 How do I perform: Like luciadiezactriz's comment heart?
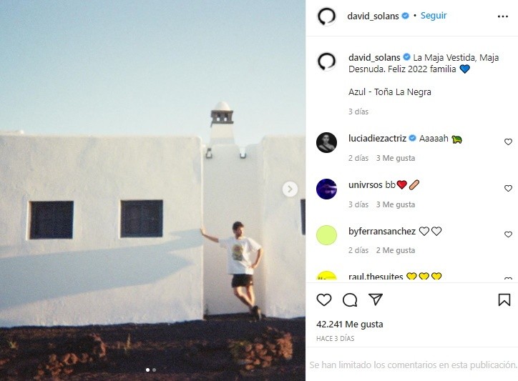508,142
